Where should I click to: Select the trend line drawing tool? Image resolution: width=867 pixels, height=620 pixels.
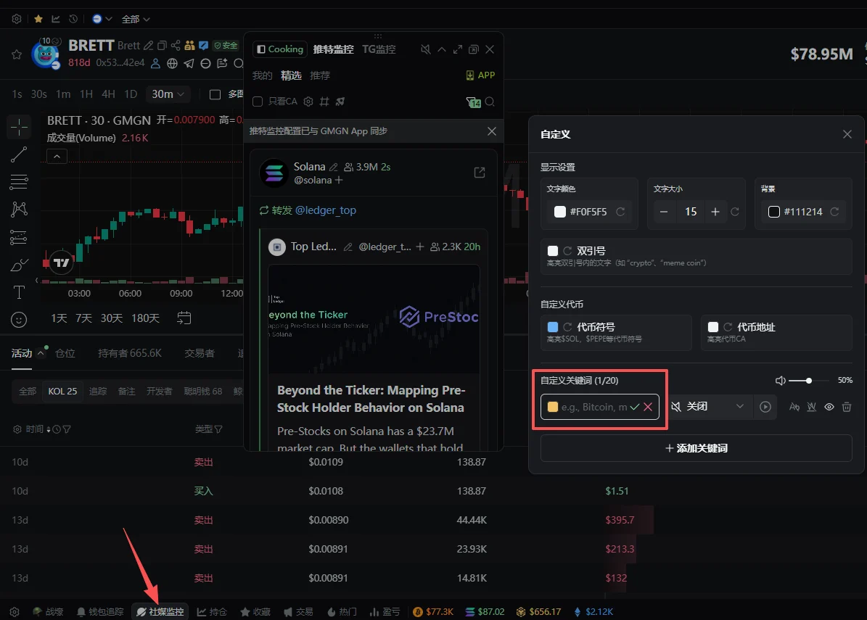click(19, 154)
